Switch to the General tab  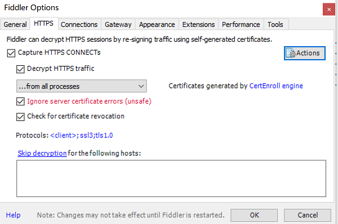tap(15, 24)
